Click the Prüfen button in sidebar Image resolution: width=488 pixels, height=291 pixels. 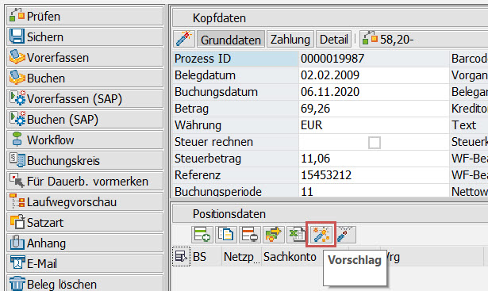click(x=85, y=16)
